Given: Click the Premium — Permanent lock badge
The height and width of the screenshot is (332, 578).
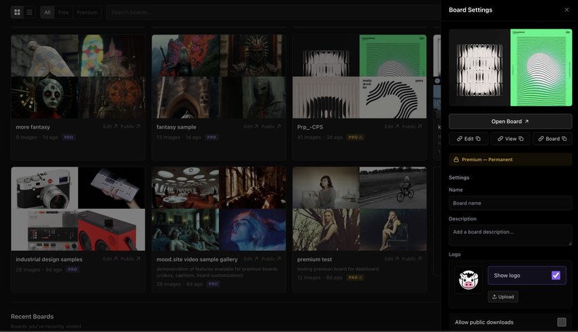Looking at the screenshot, I should [510, 160].
